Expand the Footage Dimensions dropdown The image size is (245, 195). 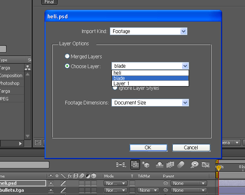pos(150,103)
